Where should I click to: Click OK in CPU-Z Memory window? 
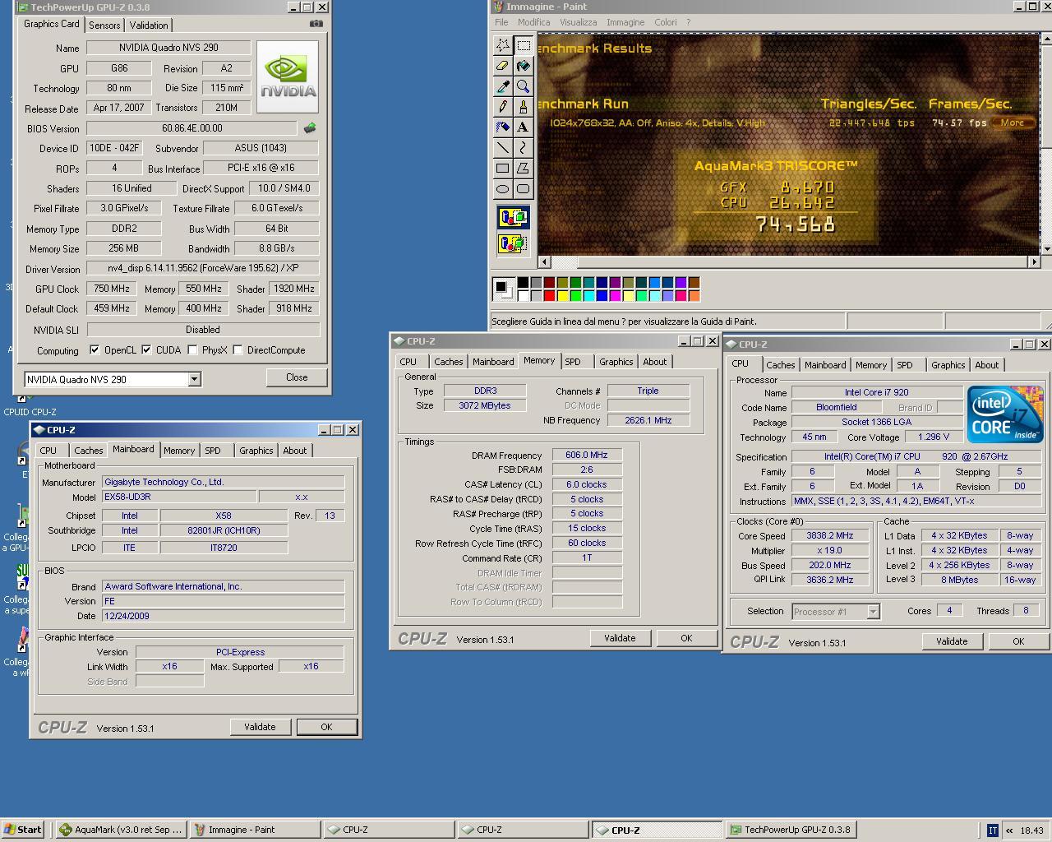(686, 638)
